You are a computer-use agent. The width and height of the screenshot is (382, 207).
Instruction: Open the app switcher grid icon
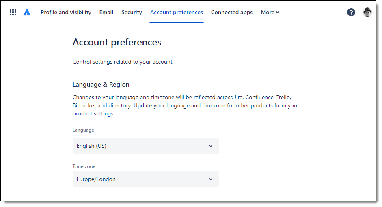(x=13, y=12)
